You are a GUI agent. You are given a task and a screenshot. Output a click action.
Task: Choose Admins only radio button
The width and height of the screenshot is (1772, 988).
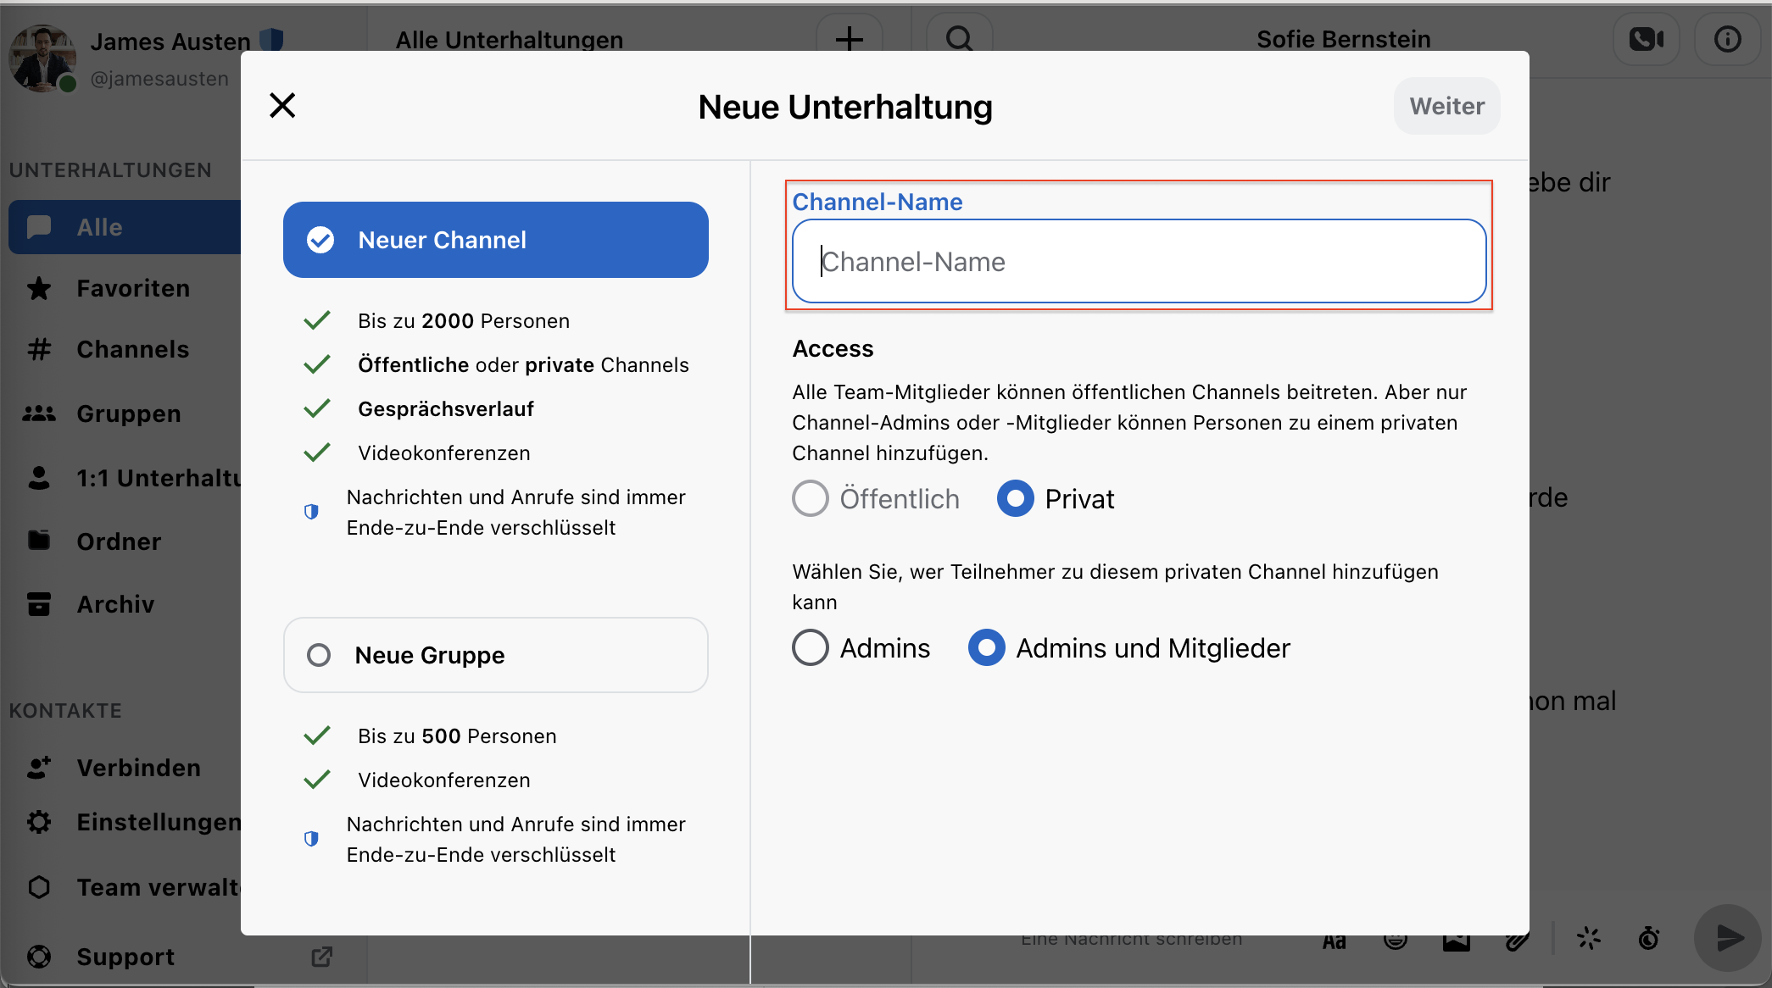pos(861,648)
